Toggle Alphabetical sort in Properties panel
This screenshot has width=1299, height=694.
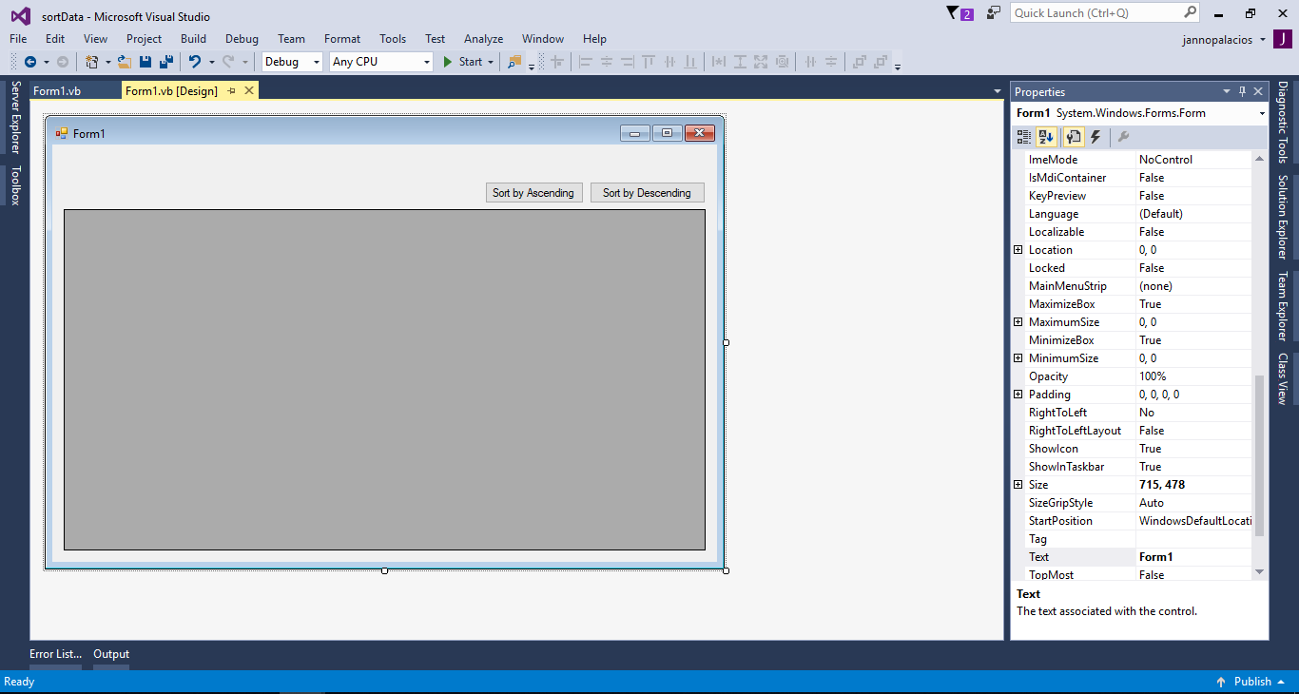[x=1046, y=137]
